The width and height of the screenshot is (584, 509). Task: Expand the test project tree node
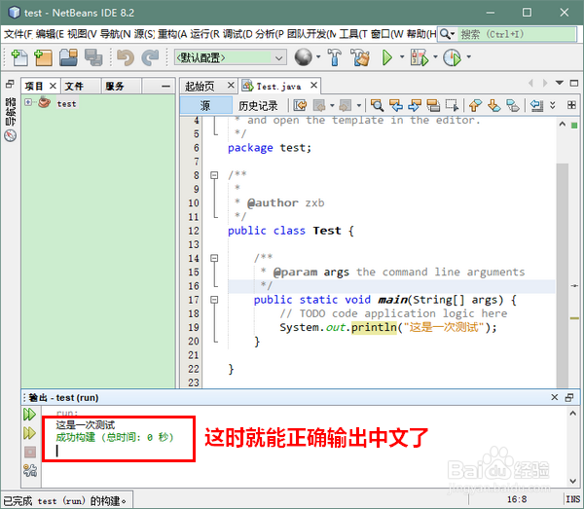[x=28, y=102]
